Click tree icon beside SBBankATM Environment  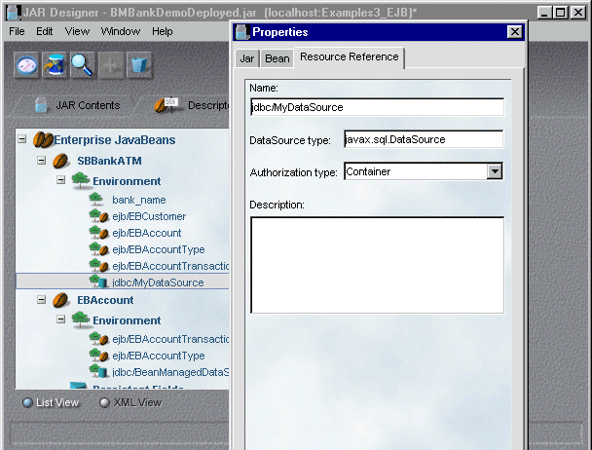tap(81, 180)
